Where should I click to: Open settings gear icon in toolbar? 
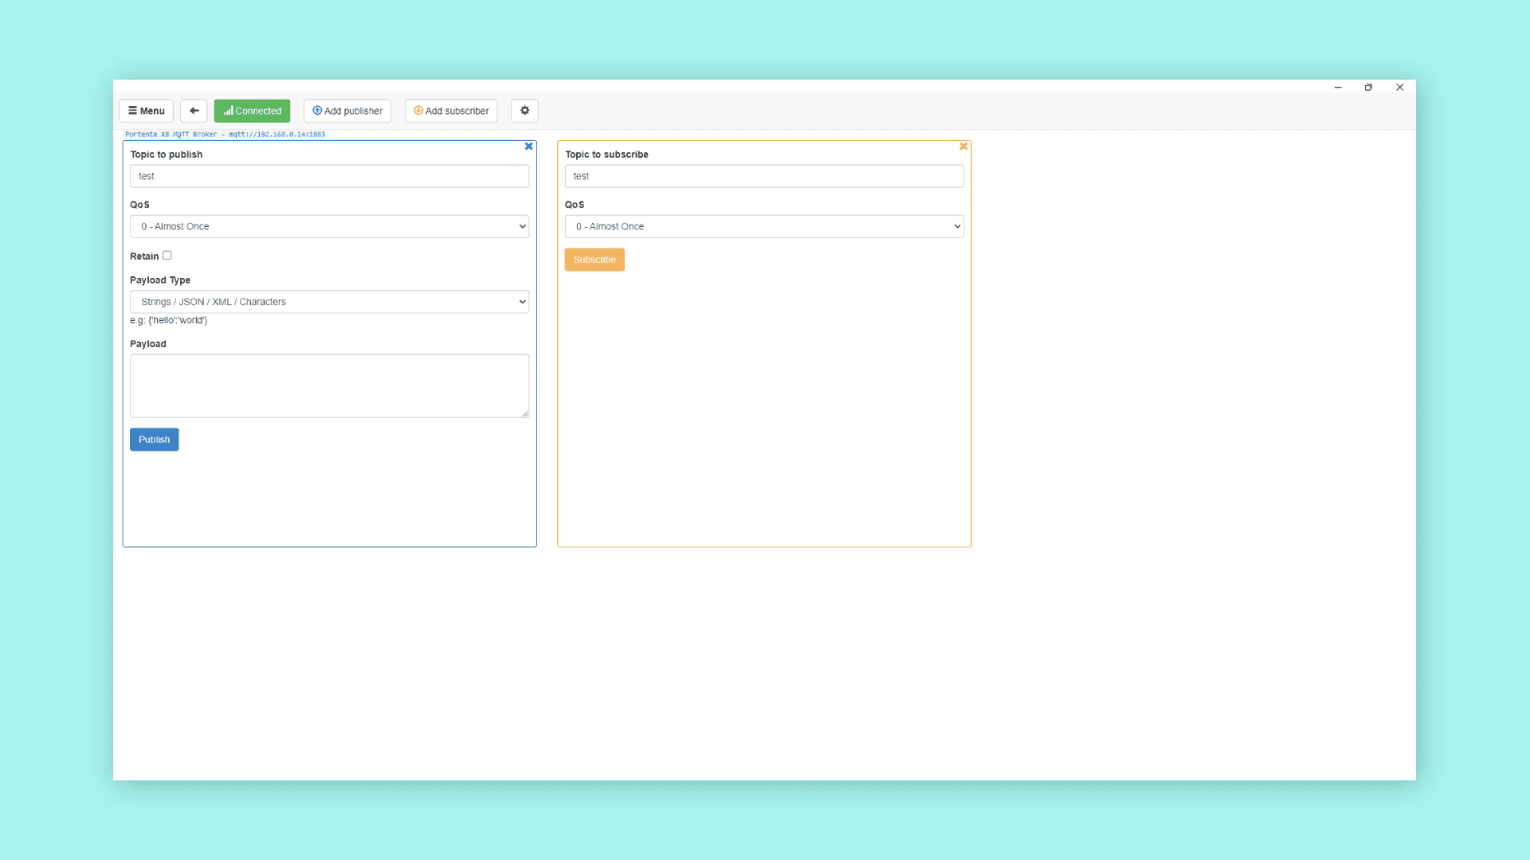tap(524, 111)
